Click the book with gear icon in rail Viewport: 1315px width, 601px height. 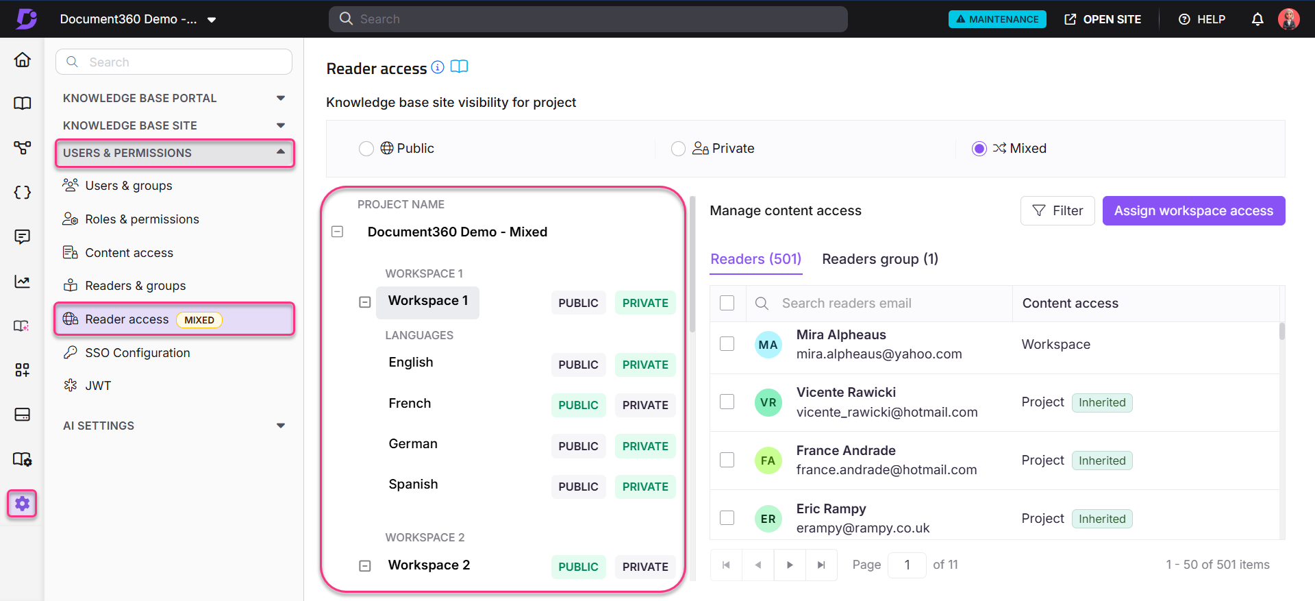click(x=23, y=459)
